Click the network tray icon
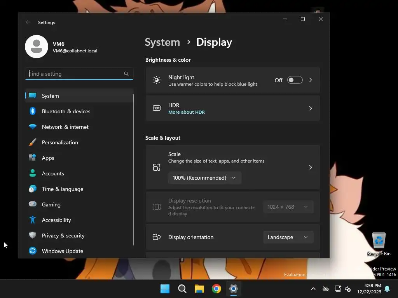The height and width of the screenshot is (298, 398). [x=338, y=289]
